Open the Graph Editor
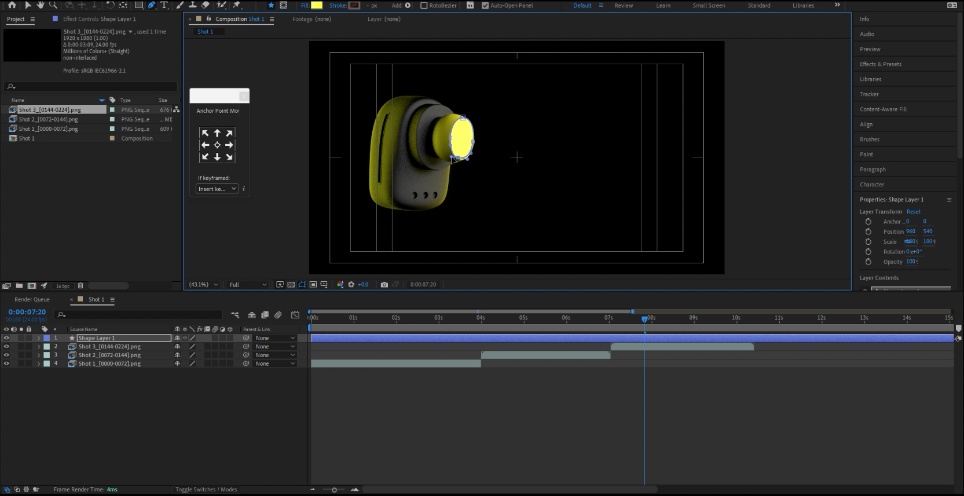Screen dimensions: 964x496 pyautogui.click(x=295, y=315)
